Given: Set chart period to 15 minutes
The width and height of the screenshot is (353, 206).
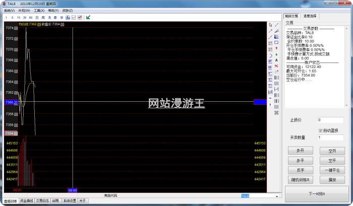Looking at the screenshot, I should (19, 18).
